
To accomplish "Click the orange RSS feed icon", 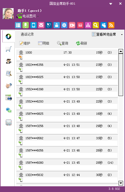I will (x=111, y=25).
